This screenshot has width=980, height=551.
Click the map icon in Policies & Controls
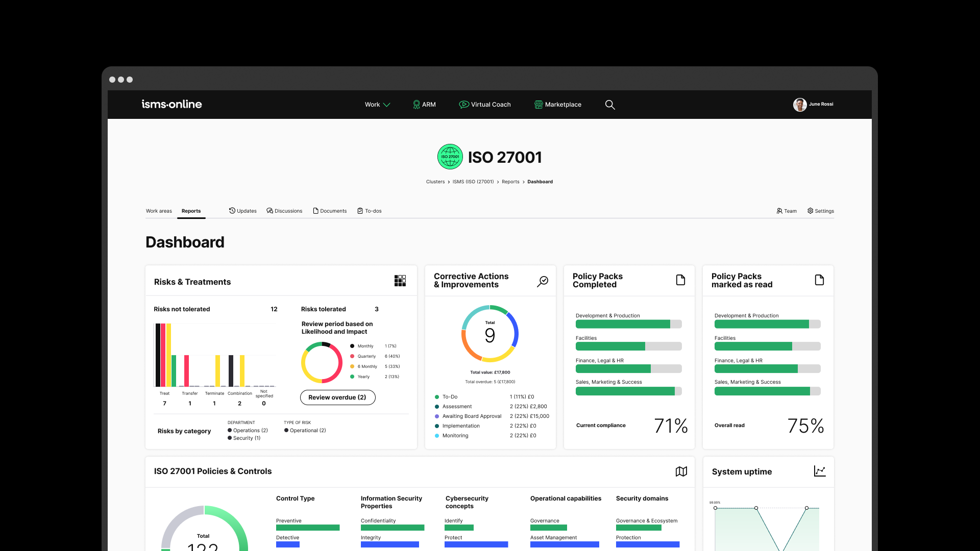pyautogui.click(x=681, y=471)
